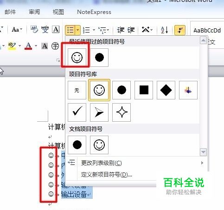Screen dimensions: 224x210
Task: Select the four-point star bullet
Action: pos(122,112)
